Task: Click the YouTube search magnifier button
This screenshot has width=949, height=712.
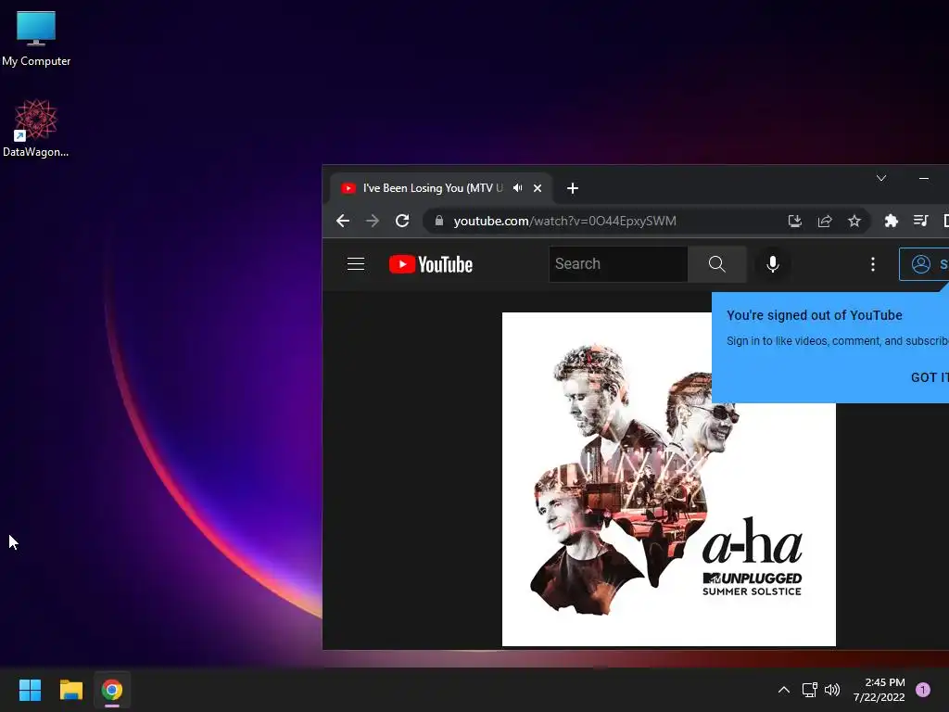Action: tap(717, 264)
